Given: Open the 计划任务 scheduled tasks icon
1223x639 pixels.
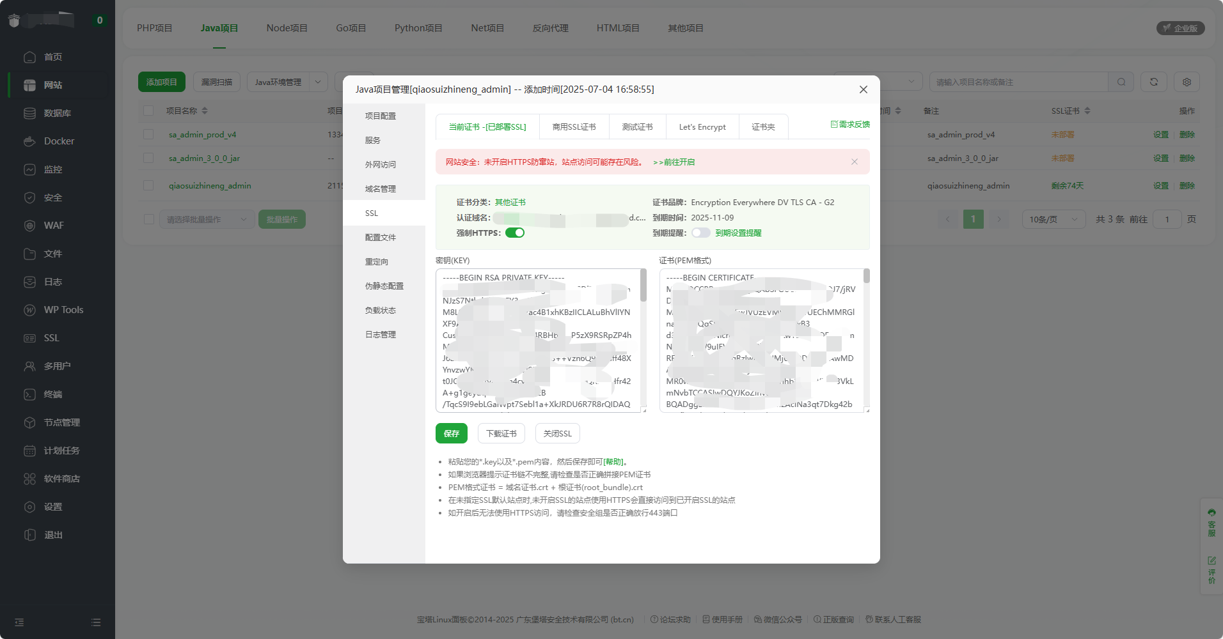Looking at the screenshot, I should (x=29, y=450).
